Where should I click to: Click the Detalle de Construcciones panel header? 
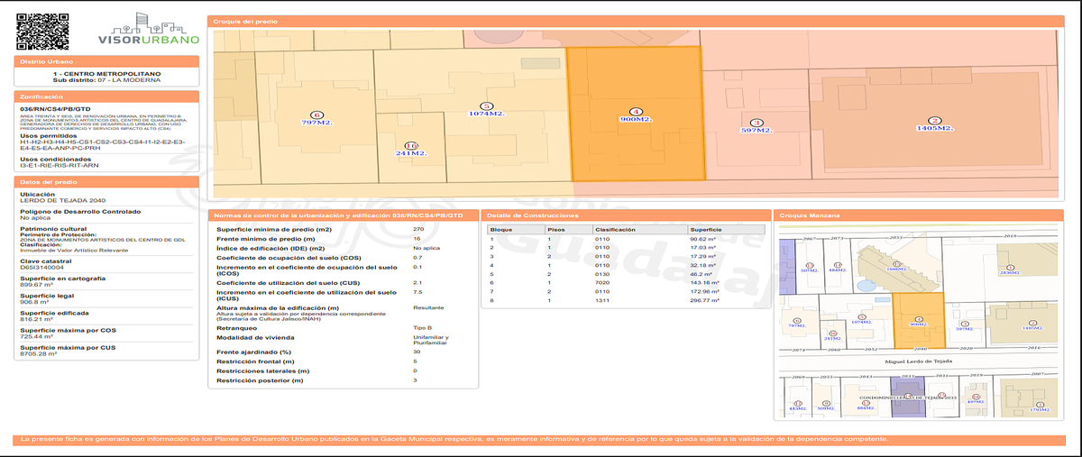pos(625,216)
